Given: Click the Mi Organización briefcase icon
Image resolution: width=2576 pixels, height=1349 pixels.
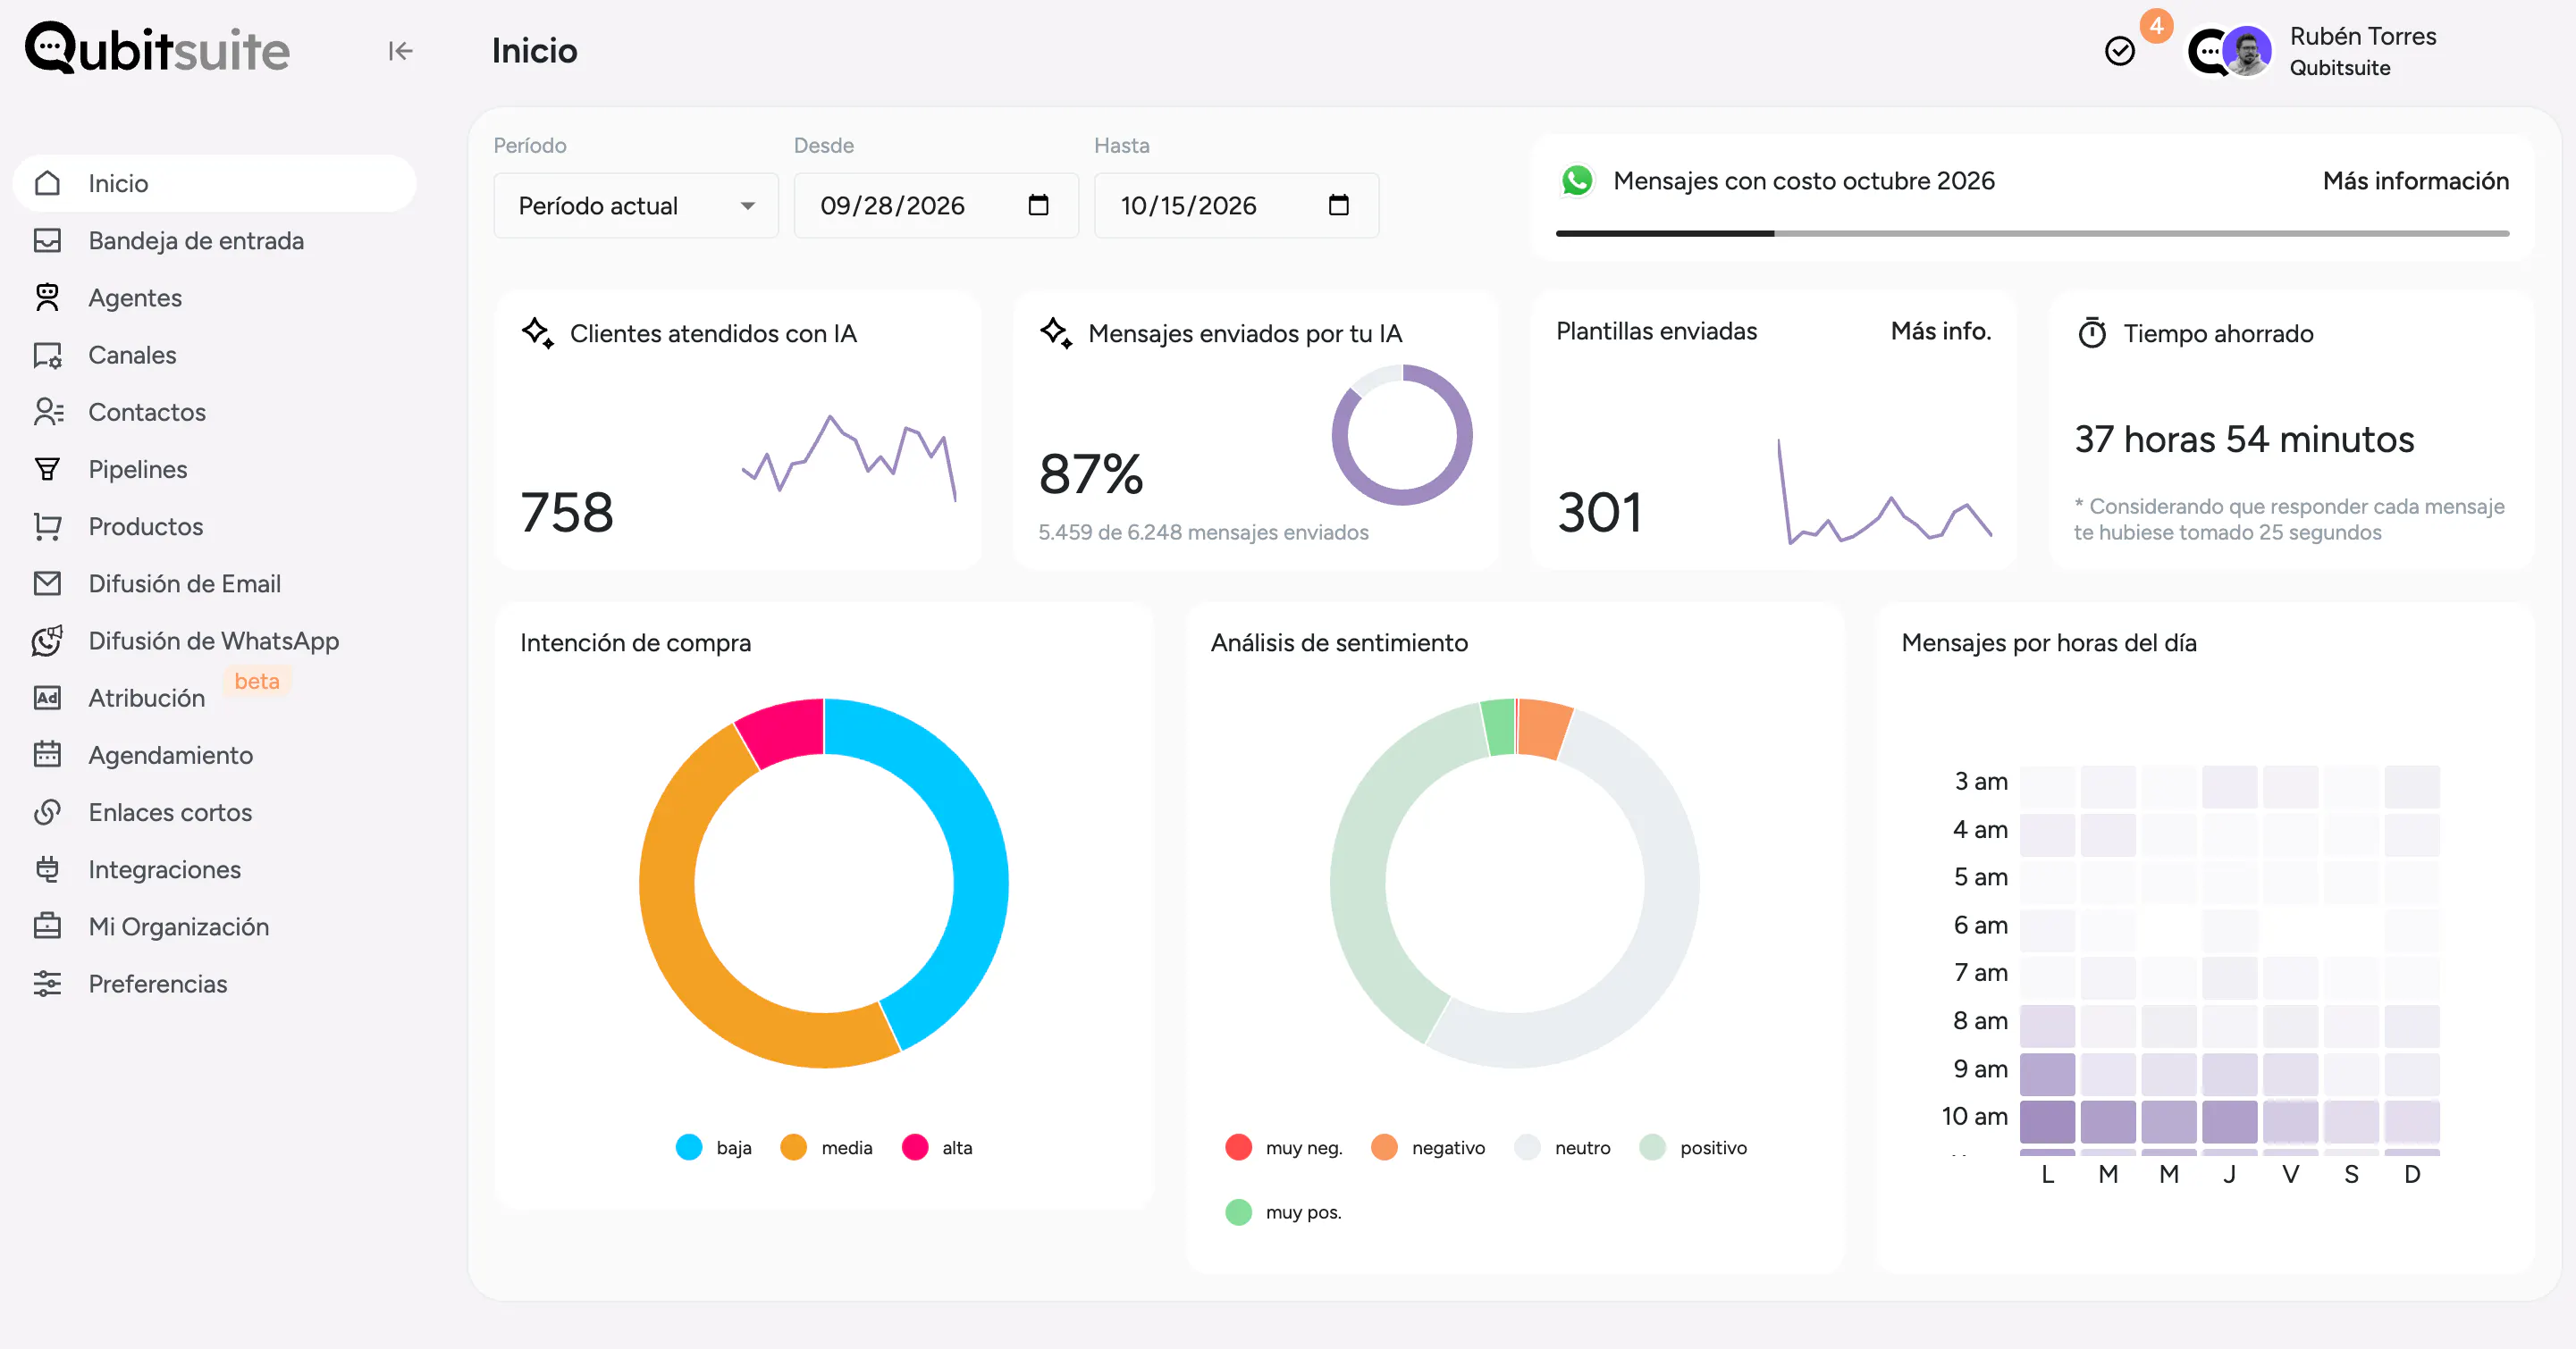Looking at the screenshot, I should (47, 926).
